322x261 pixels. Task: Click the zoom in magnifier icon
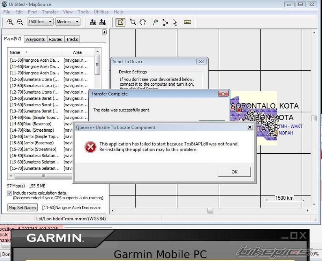click(10, 22)
